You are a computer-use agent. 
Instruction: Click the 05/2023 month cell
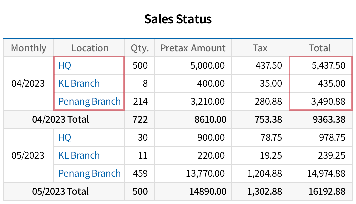[x=28, y=155]
